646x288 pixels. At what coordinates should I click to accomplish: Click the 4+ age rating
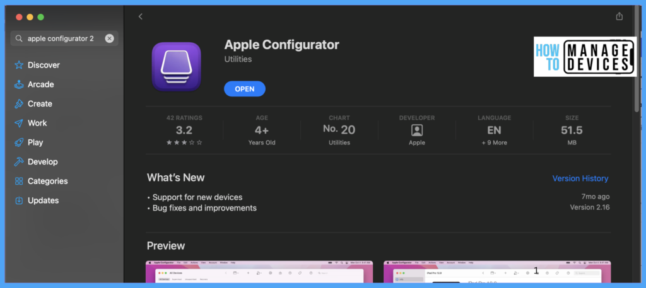pos(262,130)
